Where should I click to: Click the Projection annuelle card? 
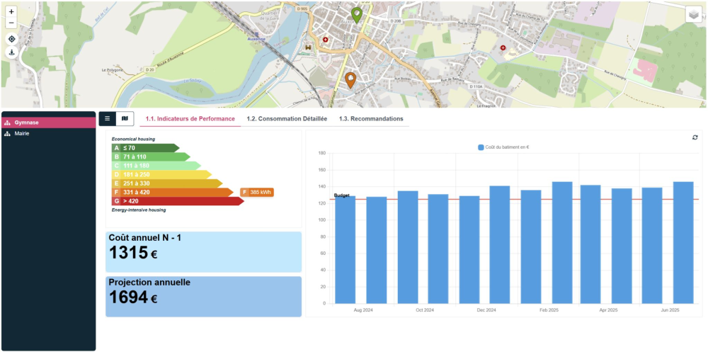point(203,296)
